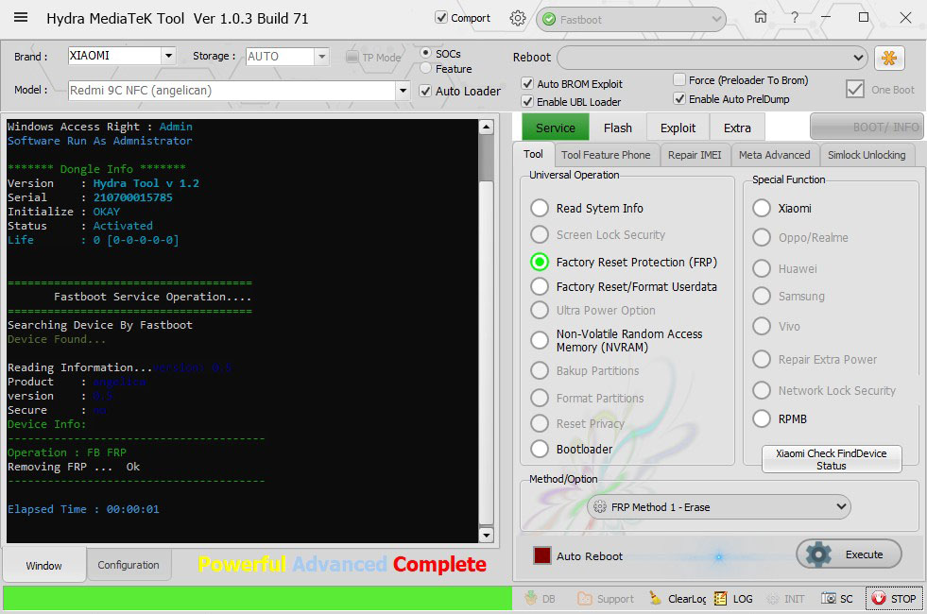Select the Bootloader radio option
The image size is (927, 614).
pos(540,449)
